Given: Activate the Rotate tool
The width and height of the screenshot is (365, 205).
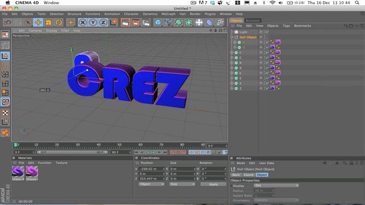Looking at the screenshot, I should click(x=59, y=23).
